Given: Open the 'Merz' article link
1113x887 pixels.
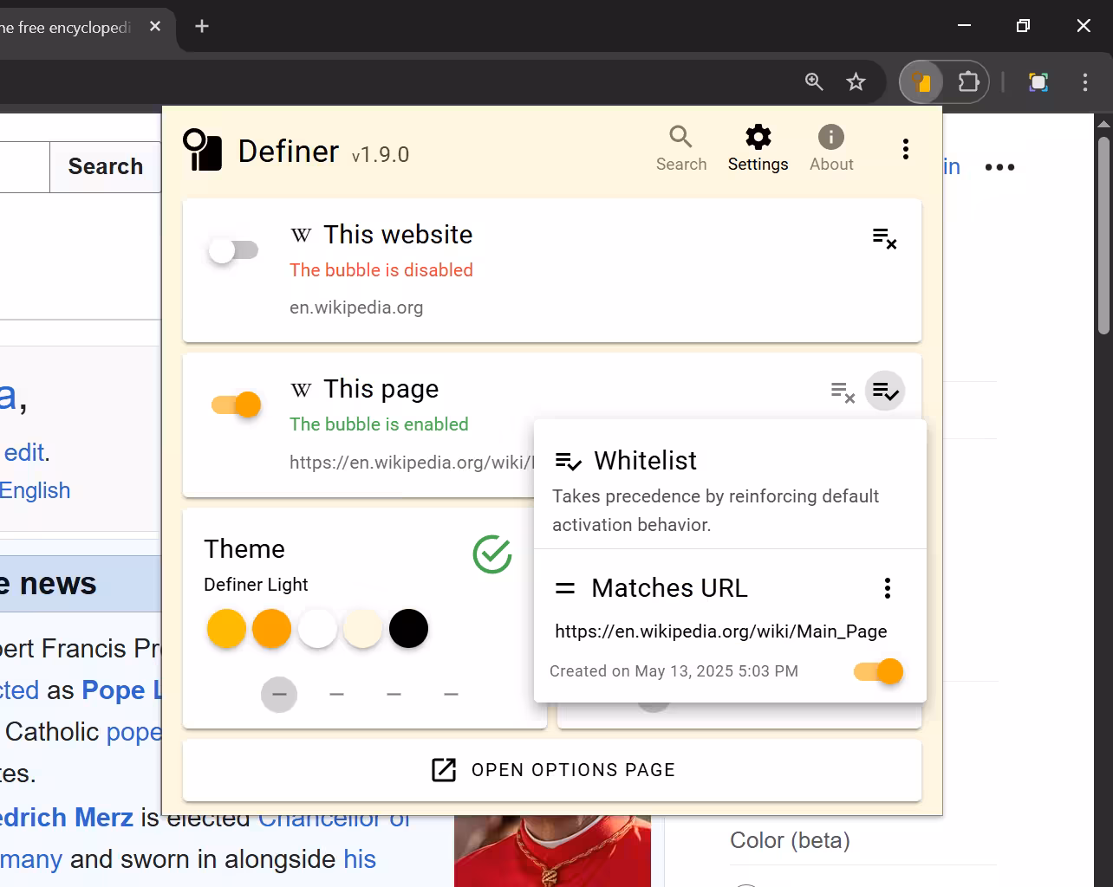Looking at the screenshot, I should (67, 817).
